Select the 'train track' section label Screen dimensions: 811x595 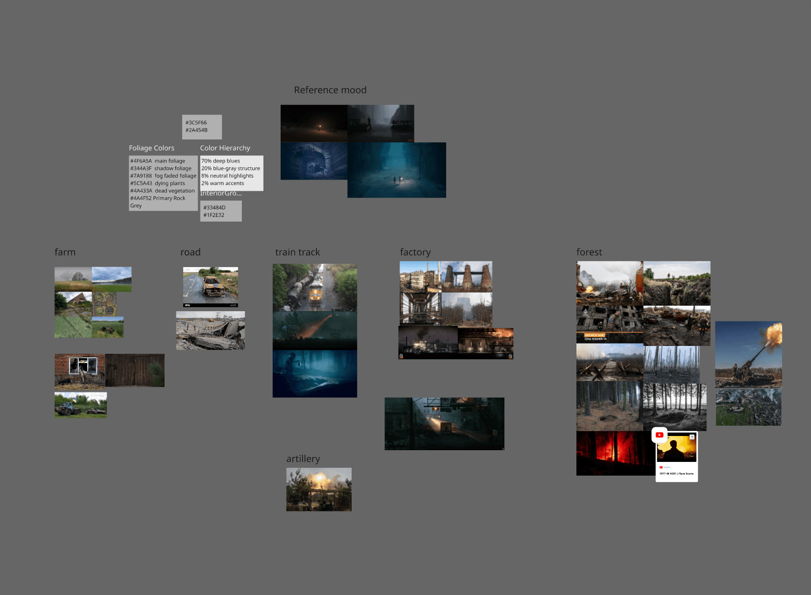pos(297,252)
